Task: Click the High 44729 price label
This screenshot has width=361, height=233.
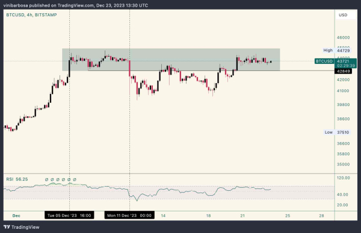Action: 336,50
